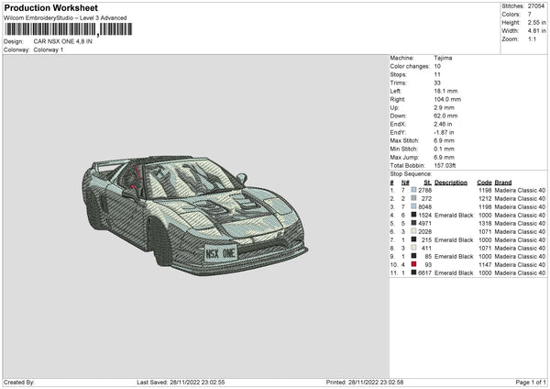Screen dimensions: 550x389
Task: Click the St. column header
Action: (428, 182)
